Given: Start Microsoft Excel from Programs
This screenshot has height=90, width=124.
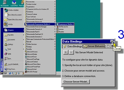Looking at the screenshot, I should [40, 57].
